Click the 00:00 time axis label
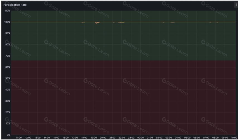This screenshot has height=140, width=240. pyautogui.click(x=140, y=137)
